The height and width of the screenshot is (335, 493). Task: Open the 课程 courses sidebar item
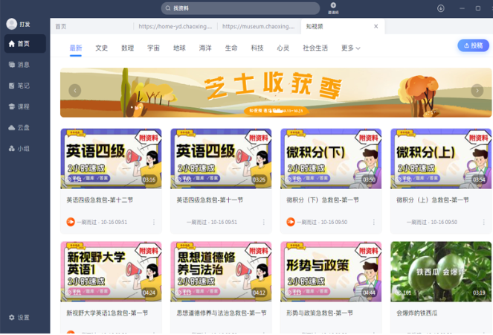[19, 106]
